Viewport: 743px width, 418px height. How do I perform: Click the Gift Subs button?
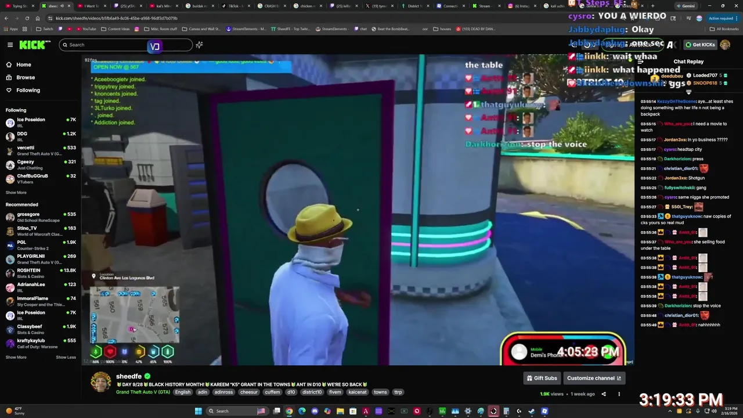tap(542, 378)
